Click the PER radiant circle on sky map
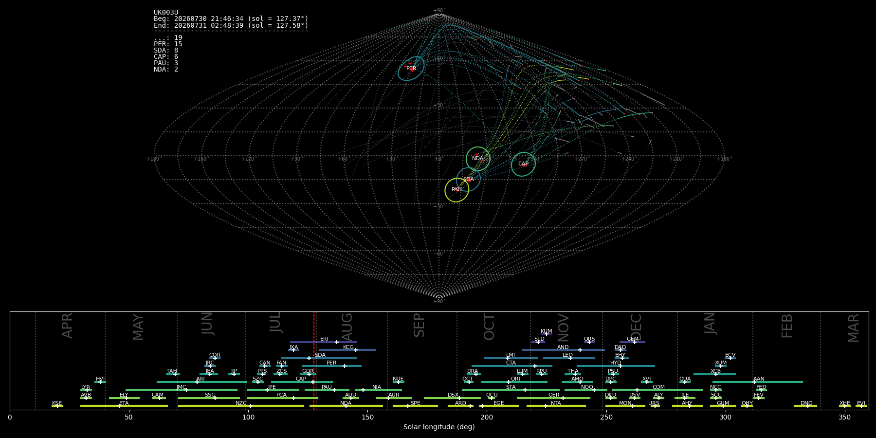Image resolution: width=876 pixels, height=438 pixels. 411,68
